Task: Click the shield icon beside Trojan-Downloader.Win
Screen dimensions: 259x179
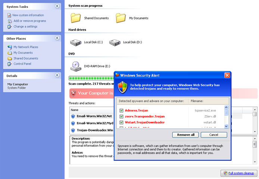Action: (x=73, y=130)
